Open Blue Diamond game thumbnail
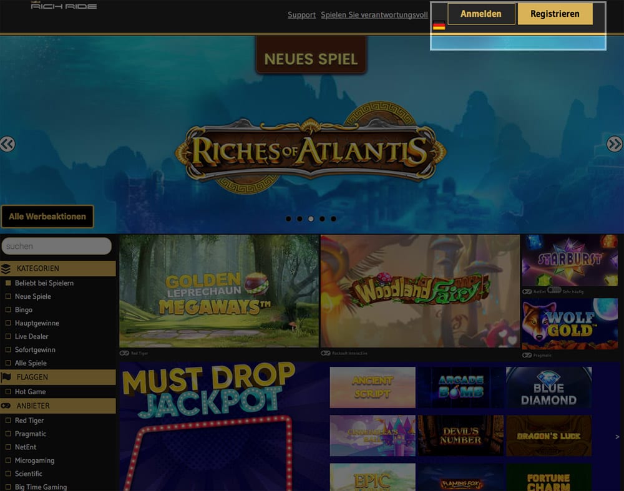This screenshot has width=624, height=491. pos(548,387)
